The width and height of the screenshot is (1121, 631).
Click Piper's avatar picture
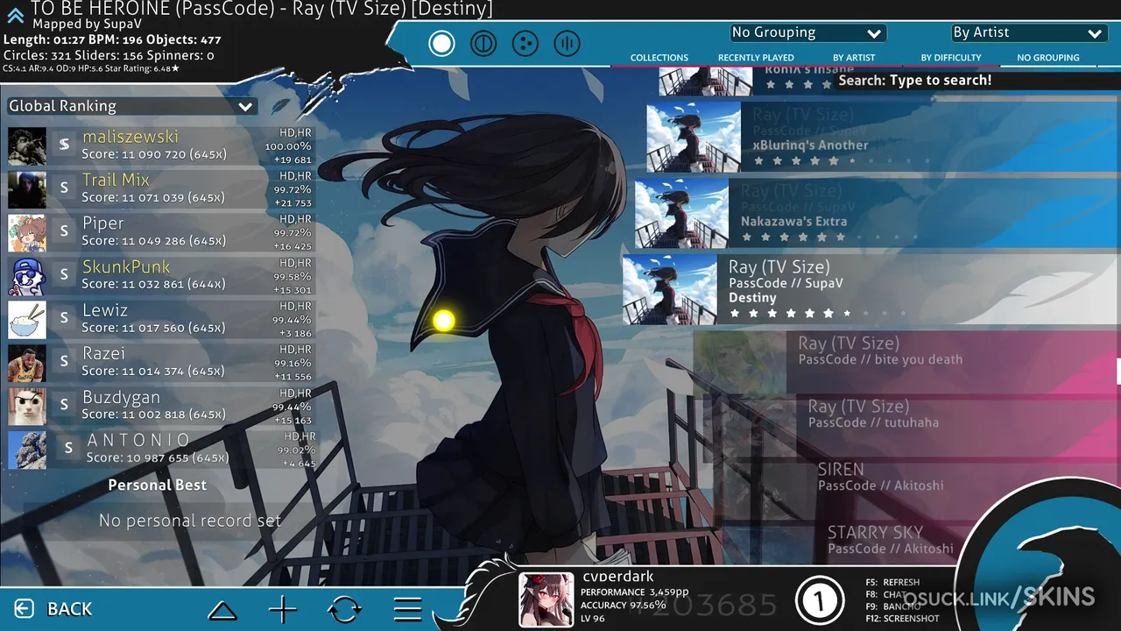point(27,233)
